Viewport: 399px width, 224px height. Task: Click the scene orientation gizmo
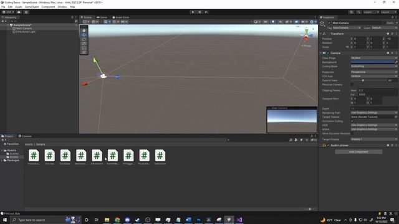[306, 36]
